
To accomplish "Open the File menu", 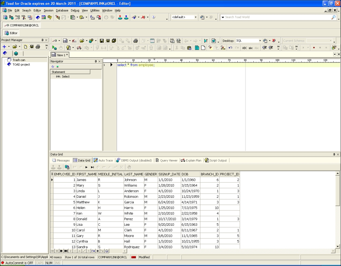I will [x=10, y=11].
